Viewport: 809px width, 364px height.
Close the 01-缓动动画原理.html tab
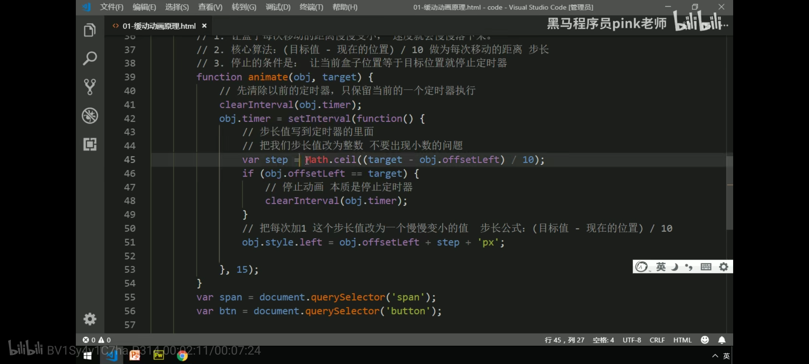click(x=204, y=26)
